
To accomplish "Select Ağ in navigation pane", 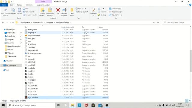I will pyautogui.click(x=7, y=70).
